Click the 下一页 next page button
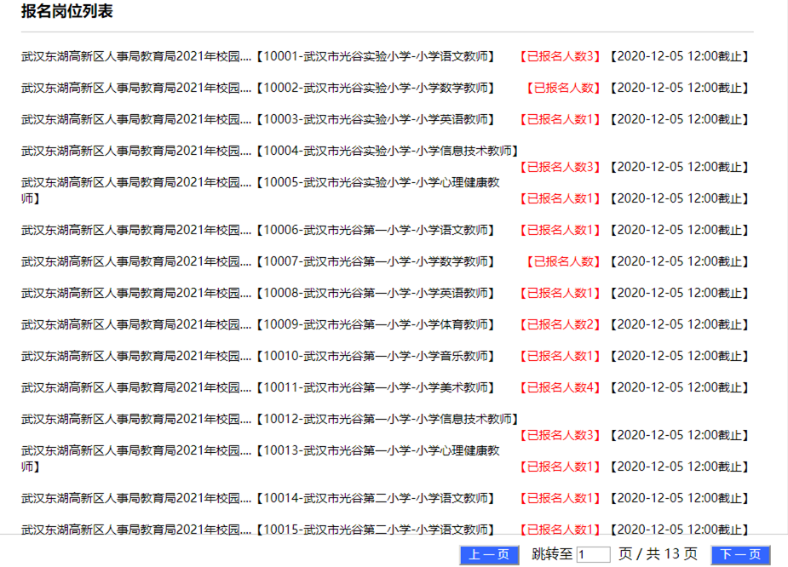Viewport: 788px width, 567px height. point(740,554)
